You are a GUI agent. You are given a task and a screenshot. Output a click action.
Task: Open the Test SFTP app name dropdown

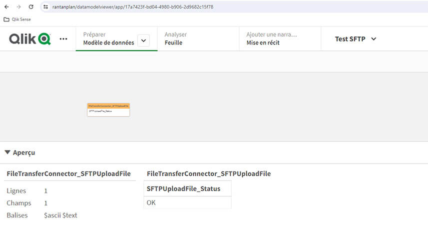356,39
